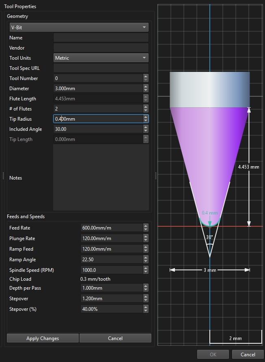Click the Tip Radius stepper arrows
265x362 pixels.
click(146, 119)
